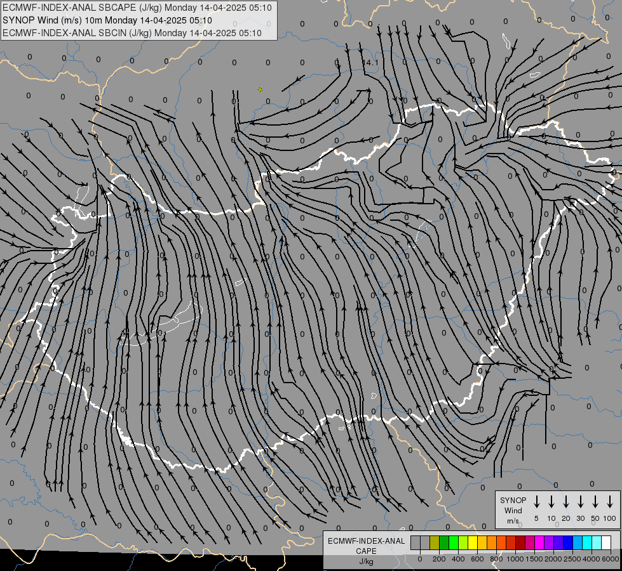The width and height of the screenshot is (622, 571).
Task: Click the wind arrow above 10 m/s
Action: (551, 502)
